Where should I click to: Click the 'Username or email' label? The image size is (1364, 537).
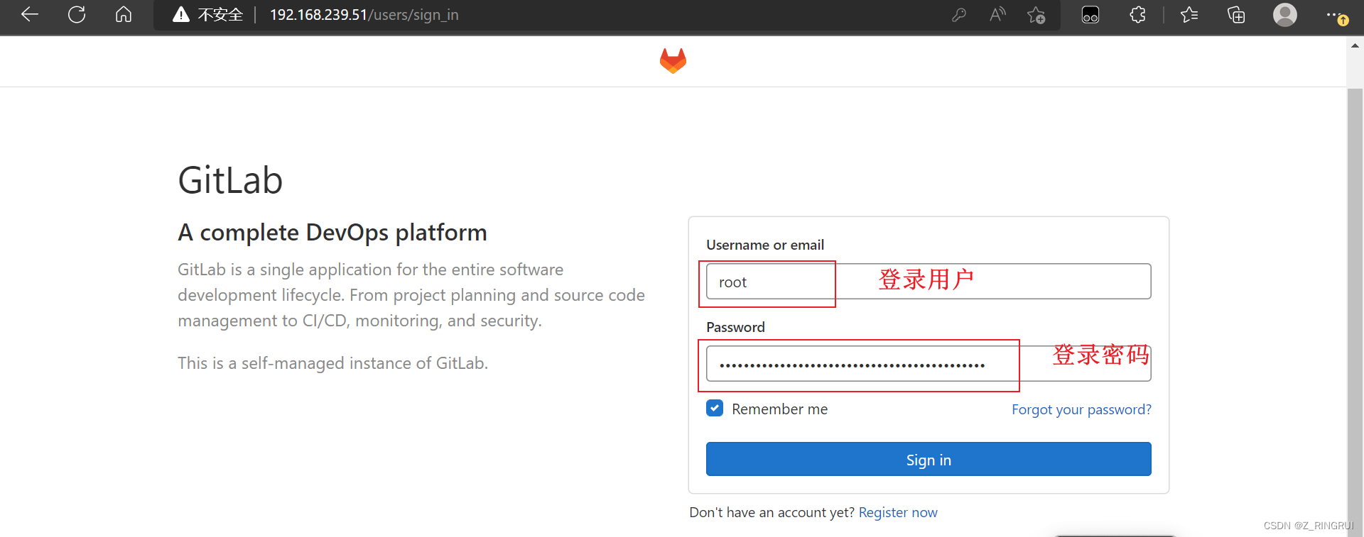[x=765, y=245]
